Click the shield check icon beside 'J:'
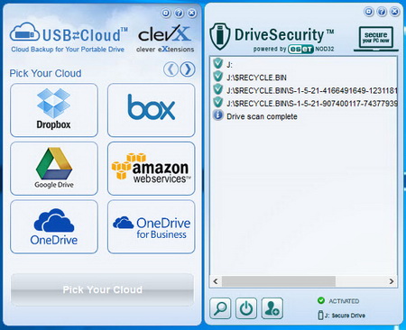Screen dimensions: 406x330 pos(217,63)
